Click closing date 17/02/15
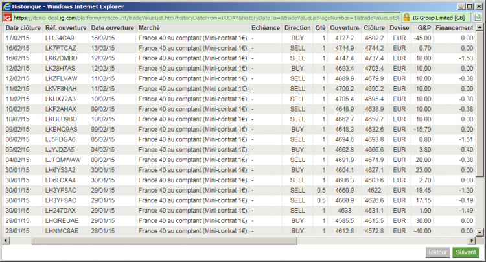The height and width of the screenshot is (262, 486). (x=17, y=38)
